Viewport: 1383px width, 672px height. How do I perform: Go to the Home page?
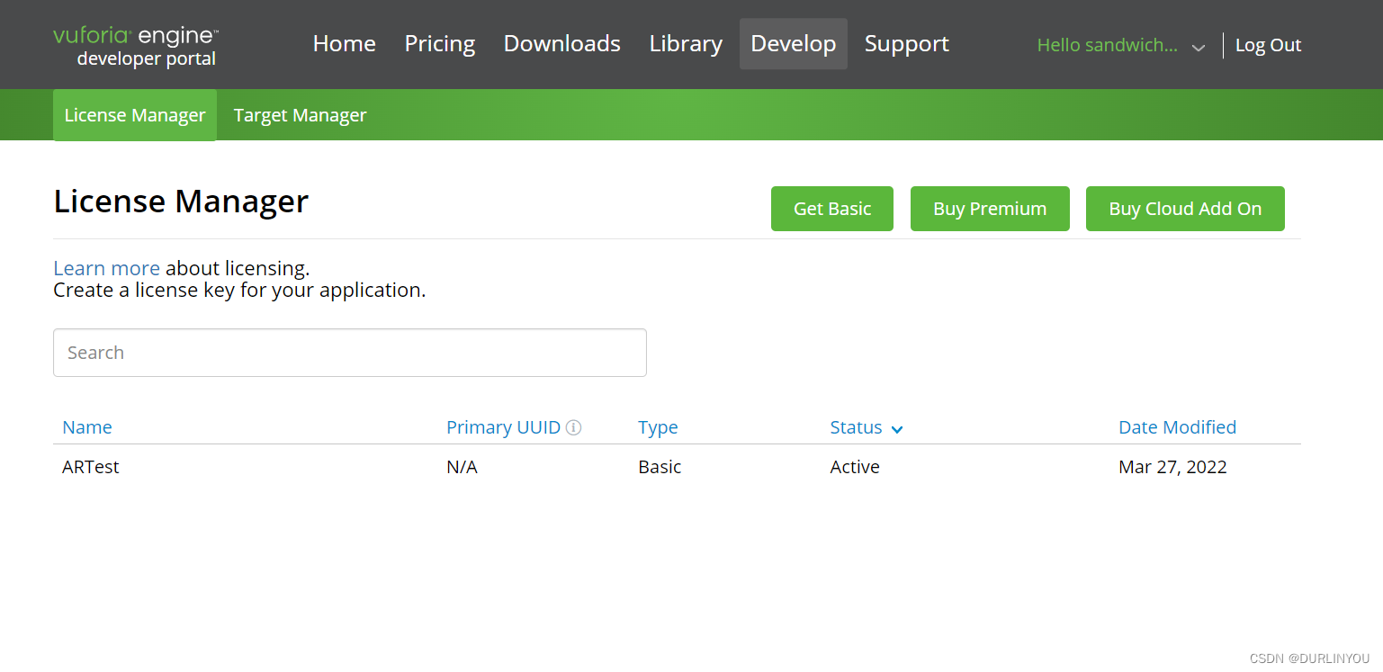[345, 44]
